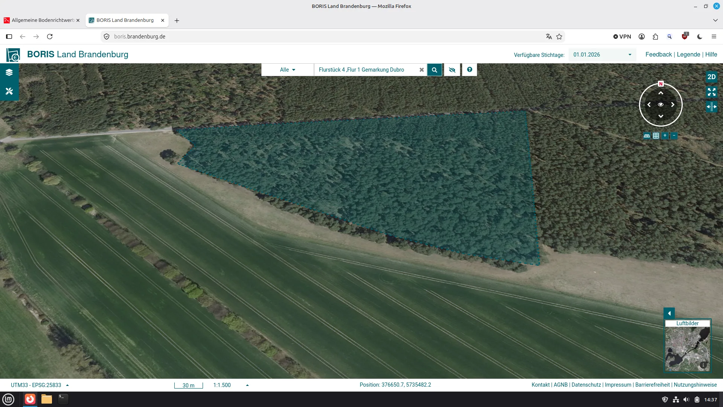723x407 pixels.
Task: Open the Hilfe link
Action: coord(711,55)
